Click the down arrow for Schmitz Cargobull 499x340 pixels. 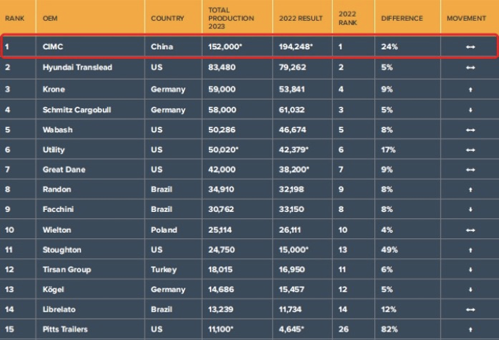pyautogui.click(x=470, y=109)
